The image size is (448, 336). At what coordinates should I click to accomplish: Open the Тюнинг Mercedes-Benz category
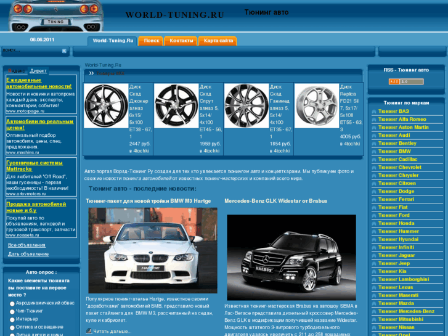406,311
